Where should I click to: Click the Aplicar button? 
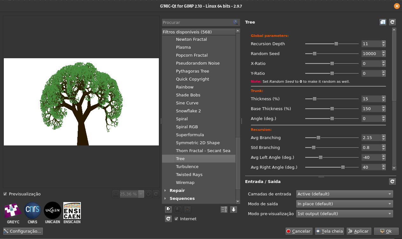[359, 231]
